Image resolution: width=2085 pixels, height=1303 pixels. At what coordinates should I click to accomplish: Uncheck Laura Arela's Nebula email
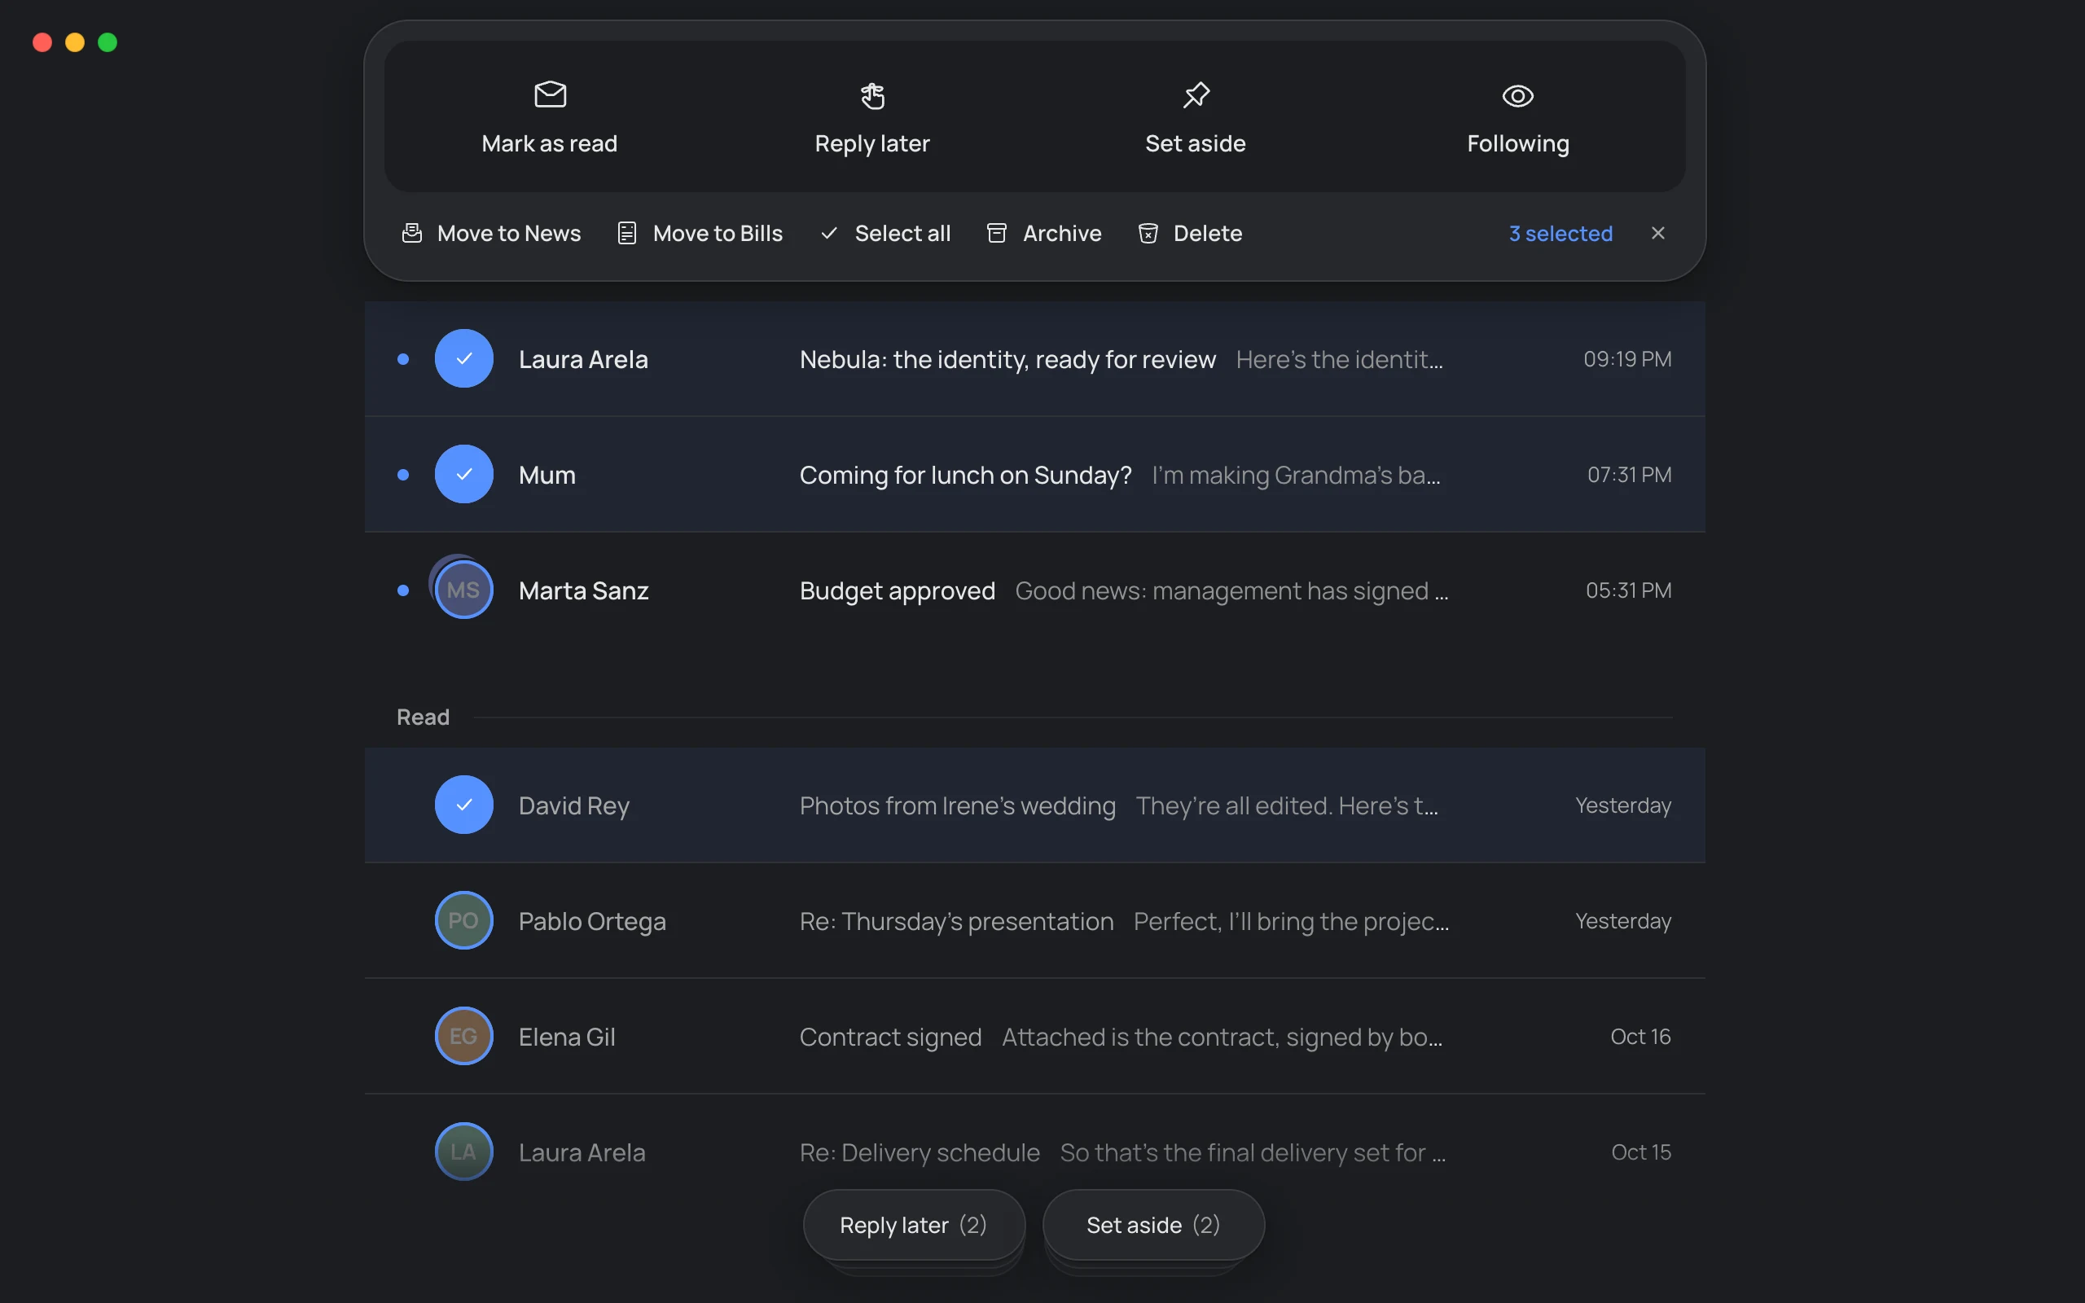coord(463,358)
